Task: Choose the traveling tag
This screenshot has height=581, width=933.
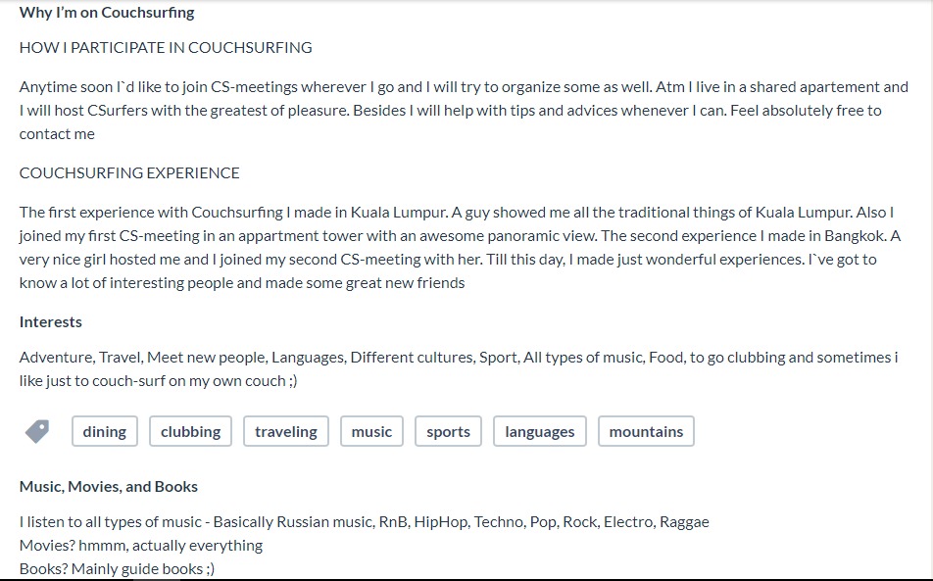Action: point(285,431)
